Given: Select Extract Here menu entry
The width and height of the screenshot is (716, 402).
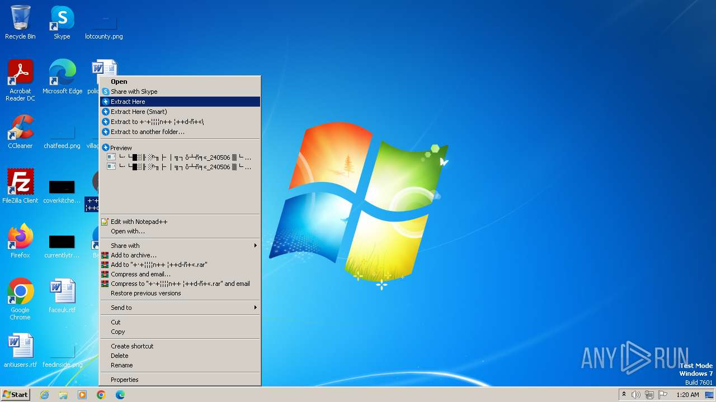Looking at the screenshot, I should (180, 102).
